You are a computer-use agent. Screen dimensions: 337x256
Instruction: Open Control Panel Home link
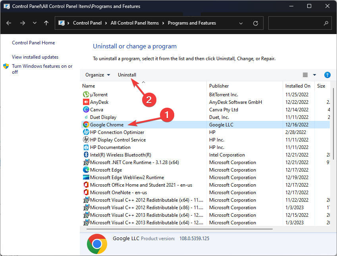click(33, 43)
